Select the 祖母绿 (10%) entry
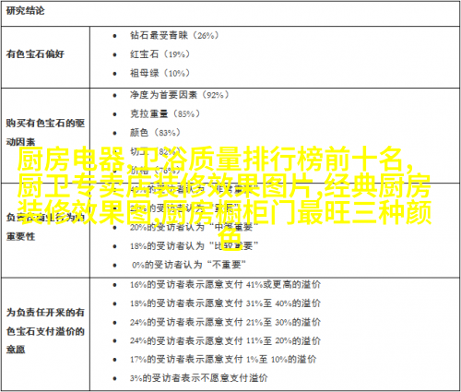461x392 pixels. (x=160, y=73)
